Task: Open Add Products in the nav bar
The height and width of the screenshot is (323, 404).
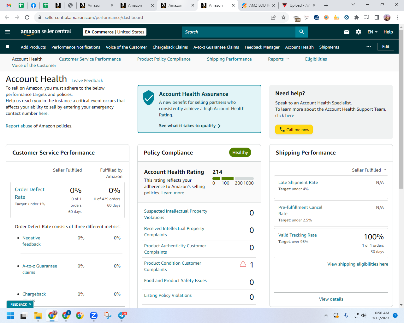Action: [33, 47]
